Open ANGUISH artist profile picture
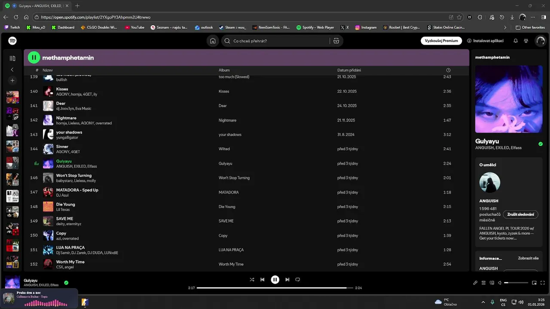This screenshot has width=550, height=309. [x=490, y=183]
